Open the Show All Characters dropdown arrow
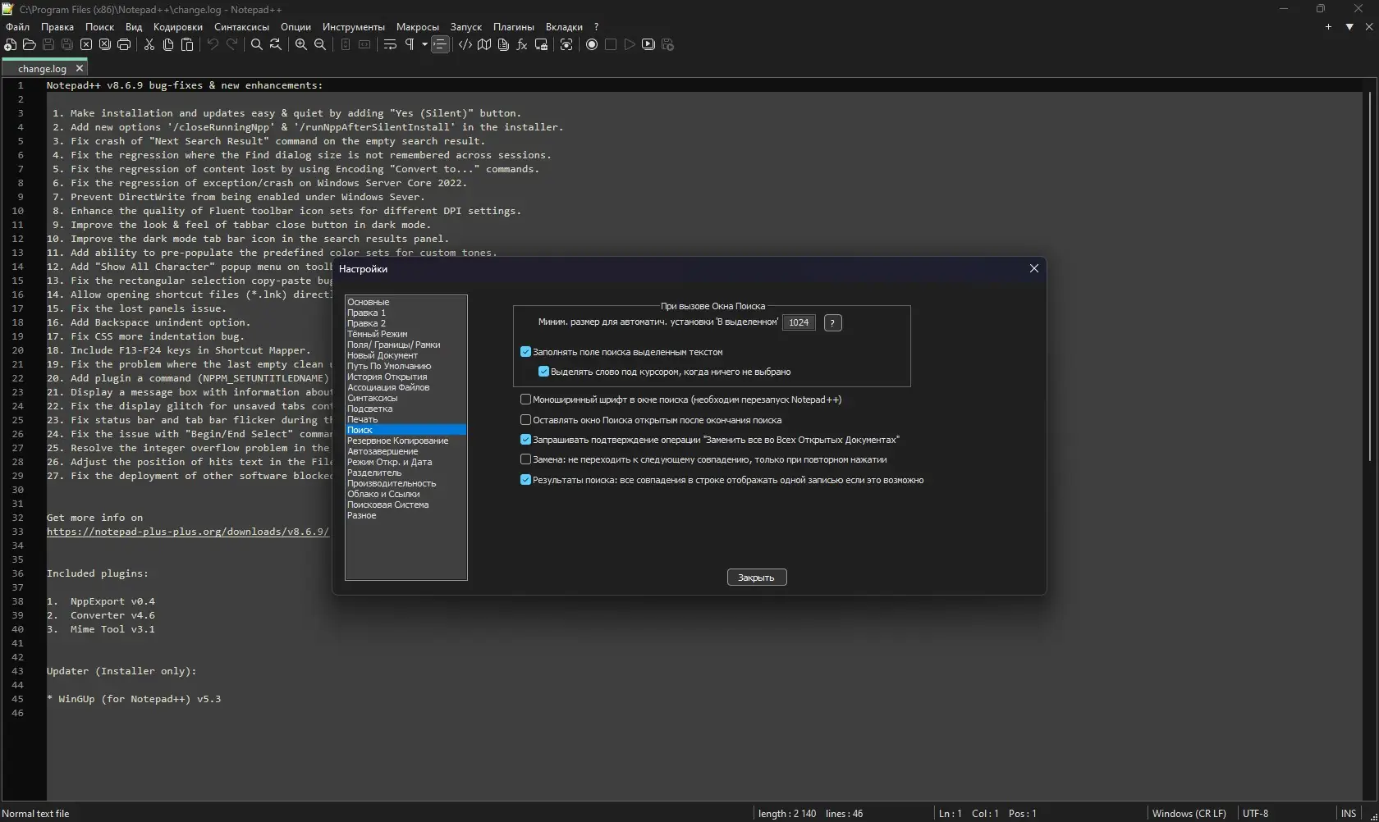Screen dimensions: 1379x822 [x=424, y=45]
